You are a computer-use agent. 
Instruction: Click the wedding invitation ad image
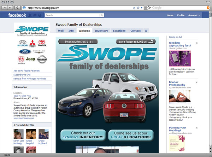(x=177, y=143)
